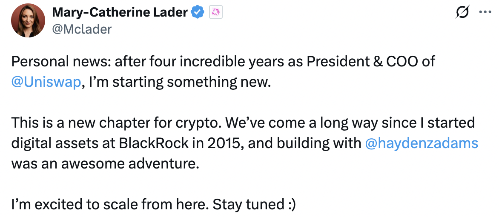Click the "Stay tuned :)" closing text
This screenshot has height=217, width=499.
(x=254, y=205)
